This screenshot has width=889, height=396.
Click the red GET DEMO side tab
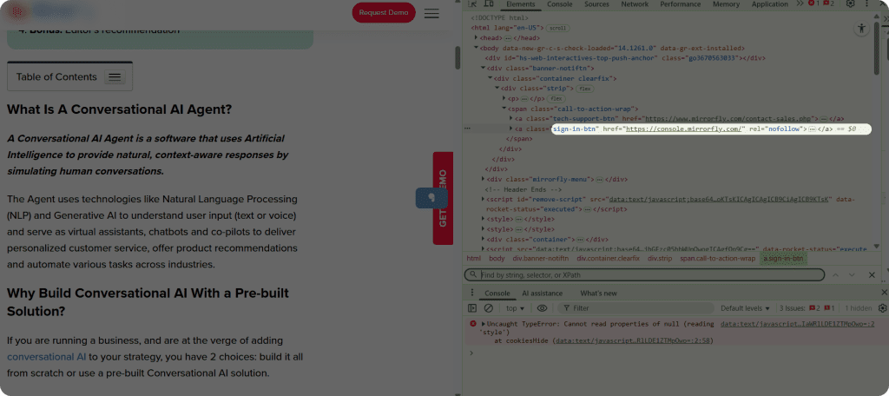click(443, 198)
